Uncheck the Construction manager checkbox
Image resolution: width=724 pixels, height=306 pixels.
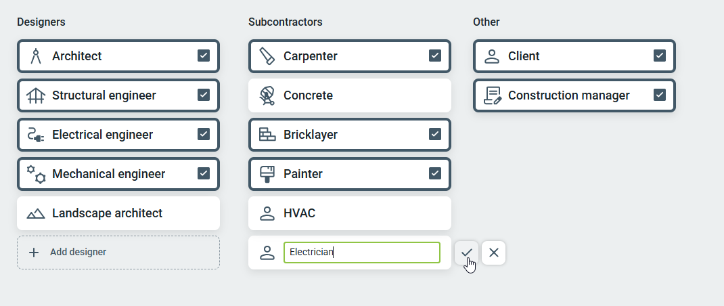660,95
